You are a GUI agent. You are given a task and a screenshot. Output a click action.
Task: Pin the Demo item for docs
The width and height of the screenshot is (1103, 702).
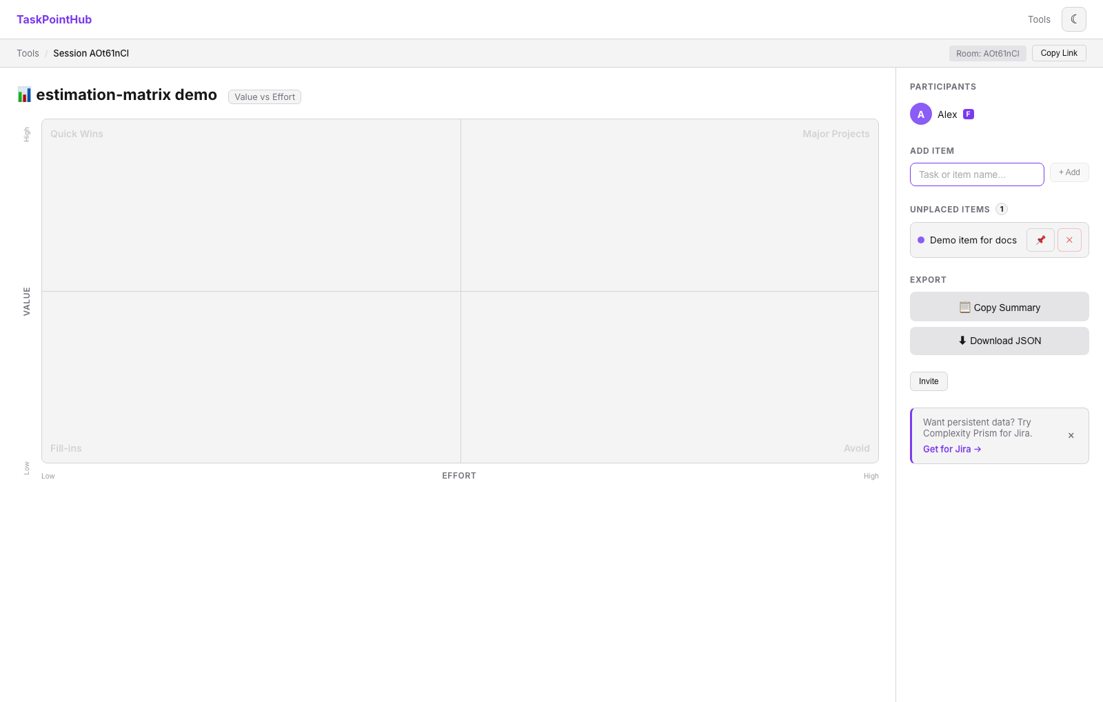point(1040,240)
